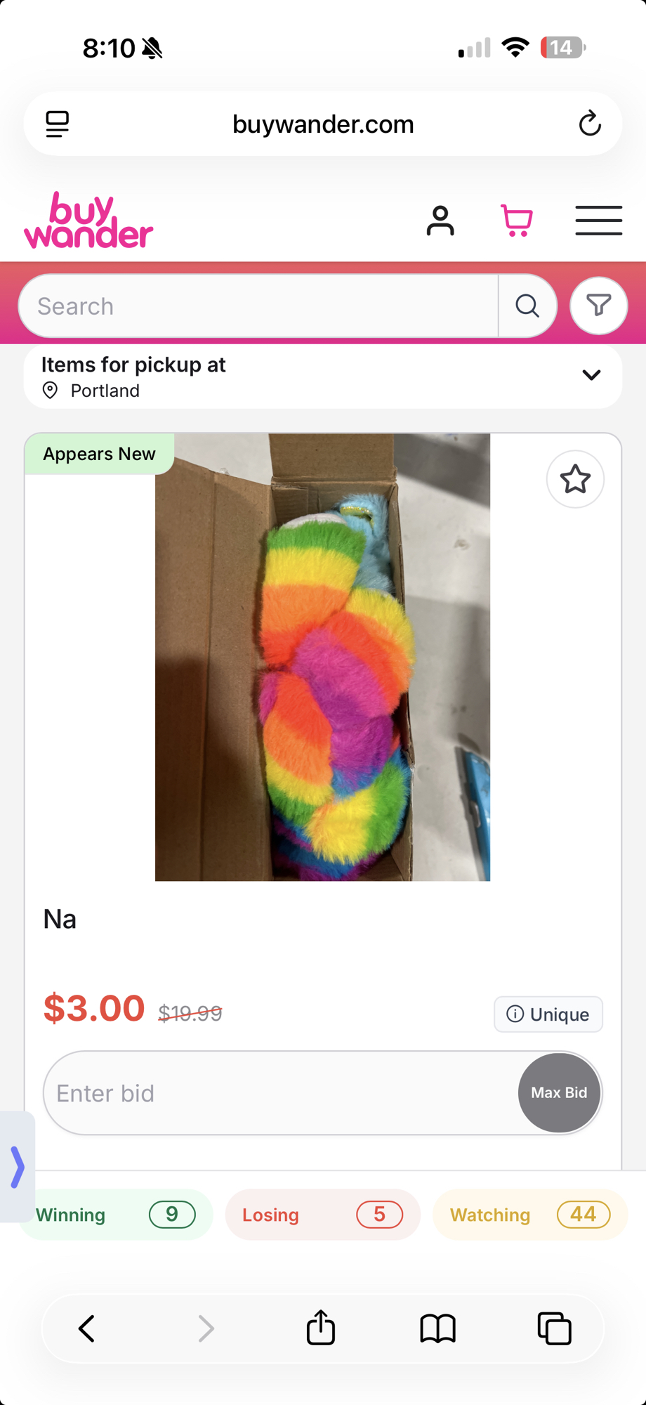Open the rainbow plush item photo
The image size is (646, 1405).
tap(322, 657)
